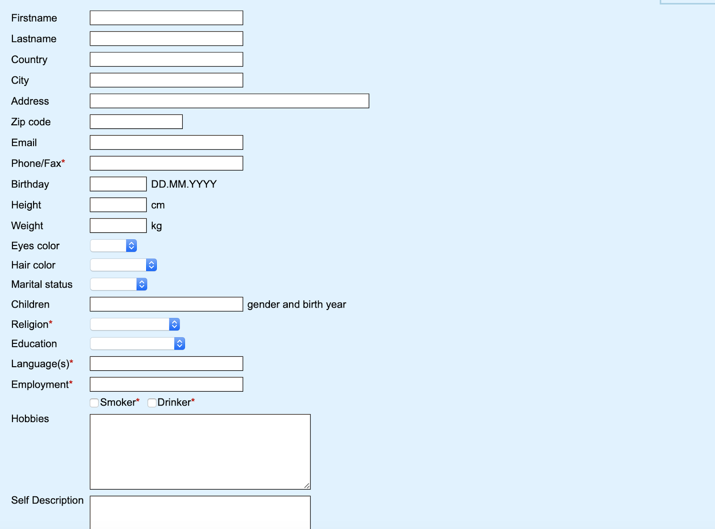Open the Religion dropdown list
Screen dimensions: 715x529
click(x=135, y=324)
